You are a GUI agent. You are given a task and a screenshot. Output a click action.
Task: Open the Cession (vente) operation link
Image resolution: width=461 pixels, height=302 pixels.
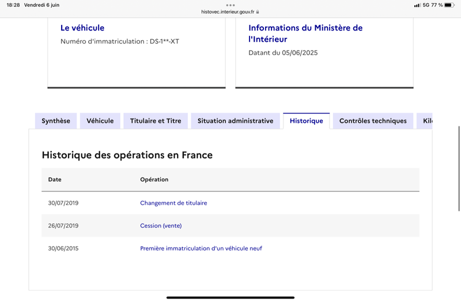[x=161, y=225]
